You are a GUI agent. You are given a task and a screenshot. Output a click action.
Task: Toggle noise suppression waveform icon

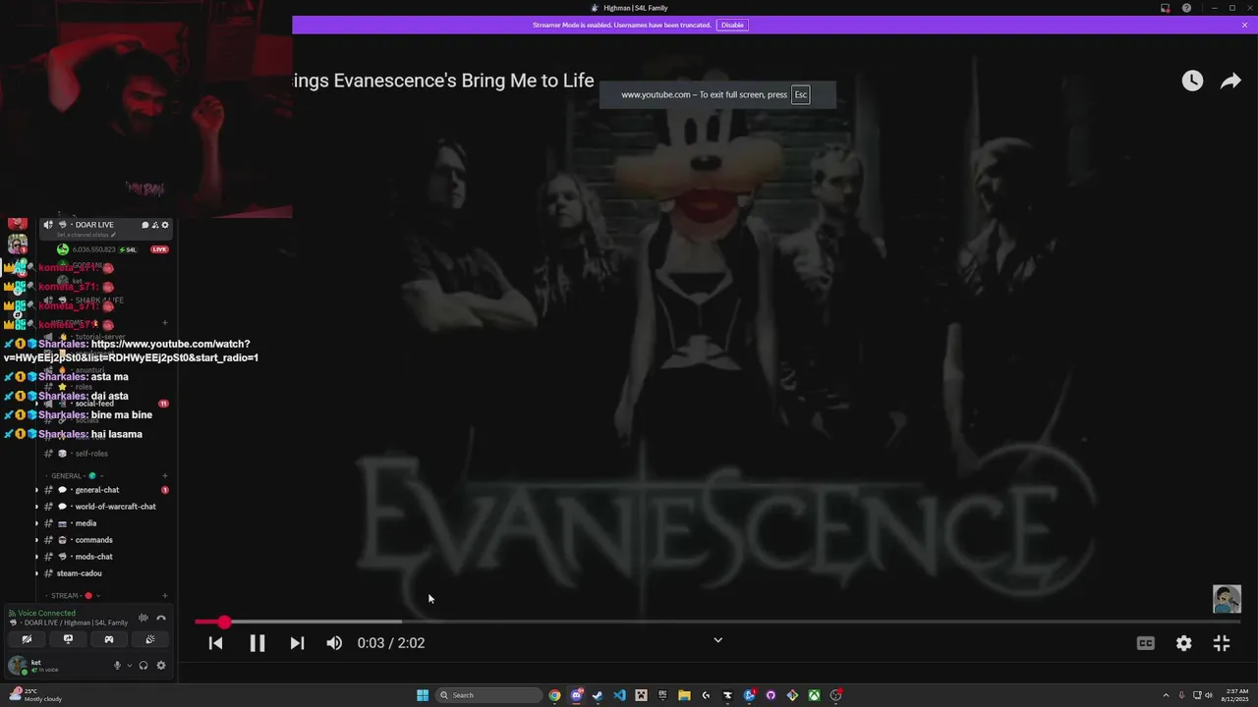click(x=143, y=618)
